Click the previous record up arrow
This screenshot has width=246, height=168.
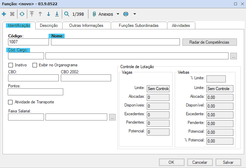[x=40, y=14]
